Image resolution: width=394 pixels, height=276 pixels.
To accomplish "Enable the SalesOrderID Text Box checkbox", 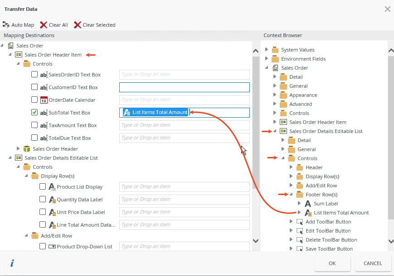I will point(34,75).
